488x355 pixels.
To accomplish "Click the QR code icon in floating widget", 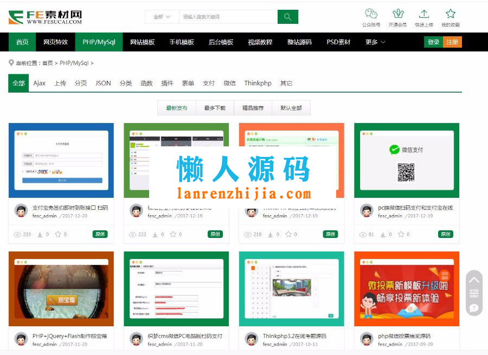I will coord(474,293).
